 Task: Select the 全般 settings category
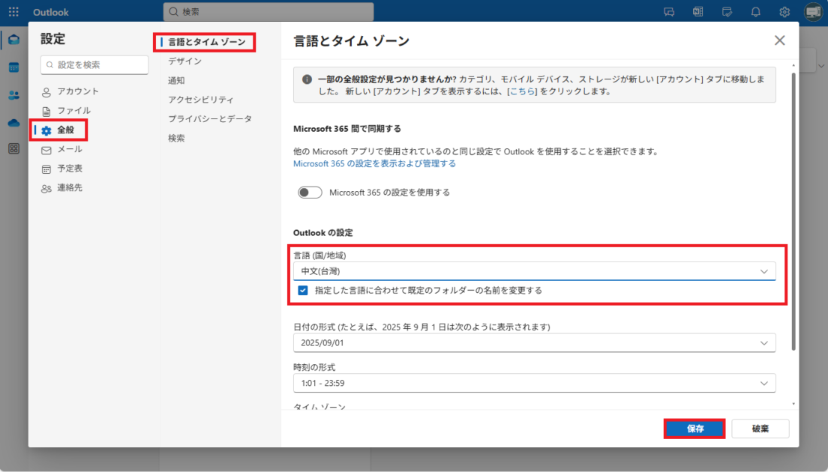58,130
